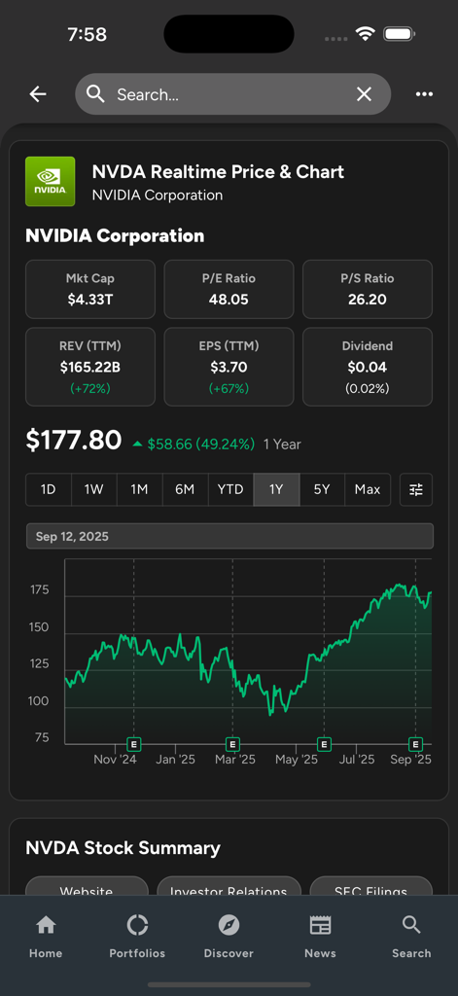The image size is (458, 996).
Task: Tap the EPS (TTM) $3.70 card
Action: [229, 367]
